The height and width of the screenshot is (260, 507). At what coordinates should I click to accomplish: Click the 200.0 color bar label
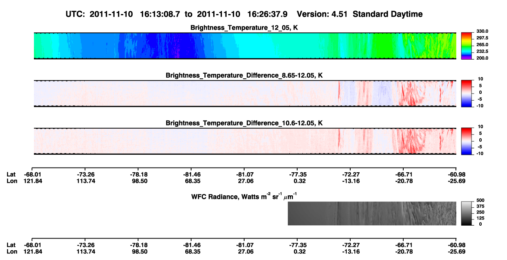482,58
